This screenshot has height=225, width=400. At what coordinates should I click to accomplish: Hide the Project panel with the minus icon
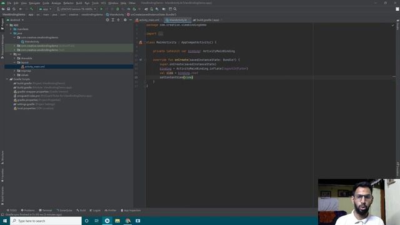click(x=131, y=20)
